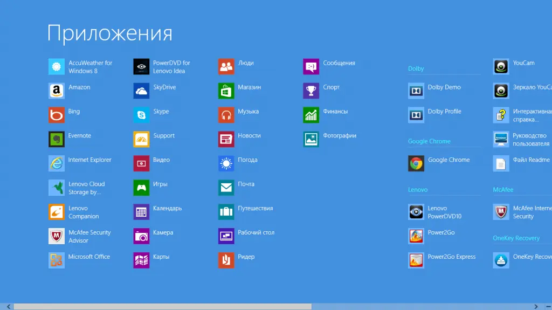Launch Камера app icon
552x310 pixels.
(141, 236)
